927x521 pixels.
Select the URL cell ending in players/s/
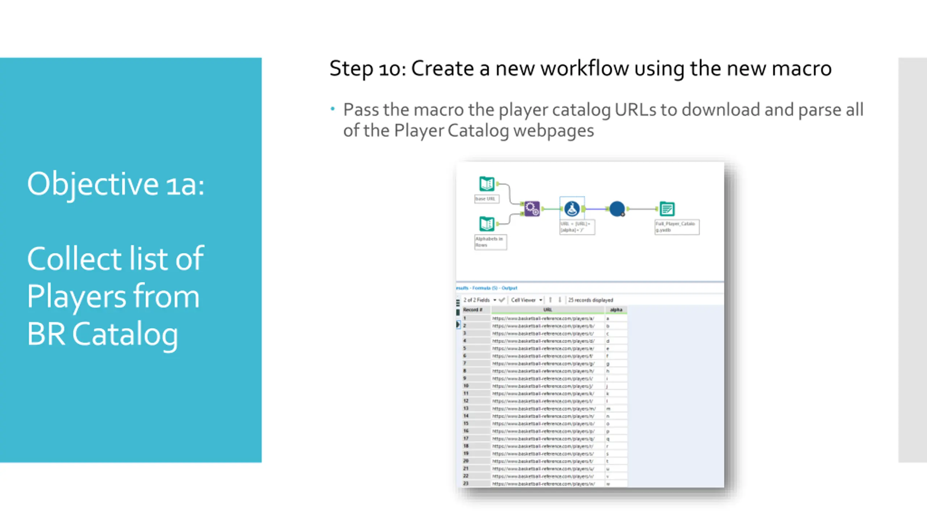pyautogui.click(x=548, y=454)
